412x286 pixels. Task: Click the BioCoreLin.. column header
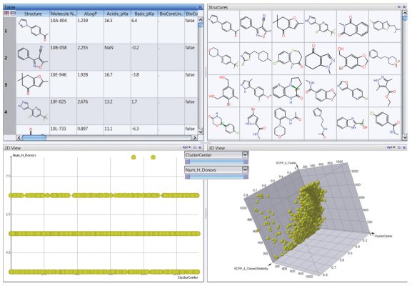[x=171, y=14]
